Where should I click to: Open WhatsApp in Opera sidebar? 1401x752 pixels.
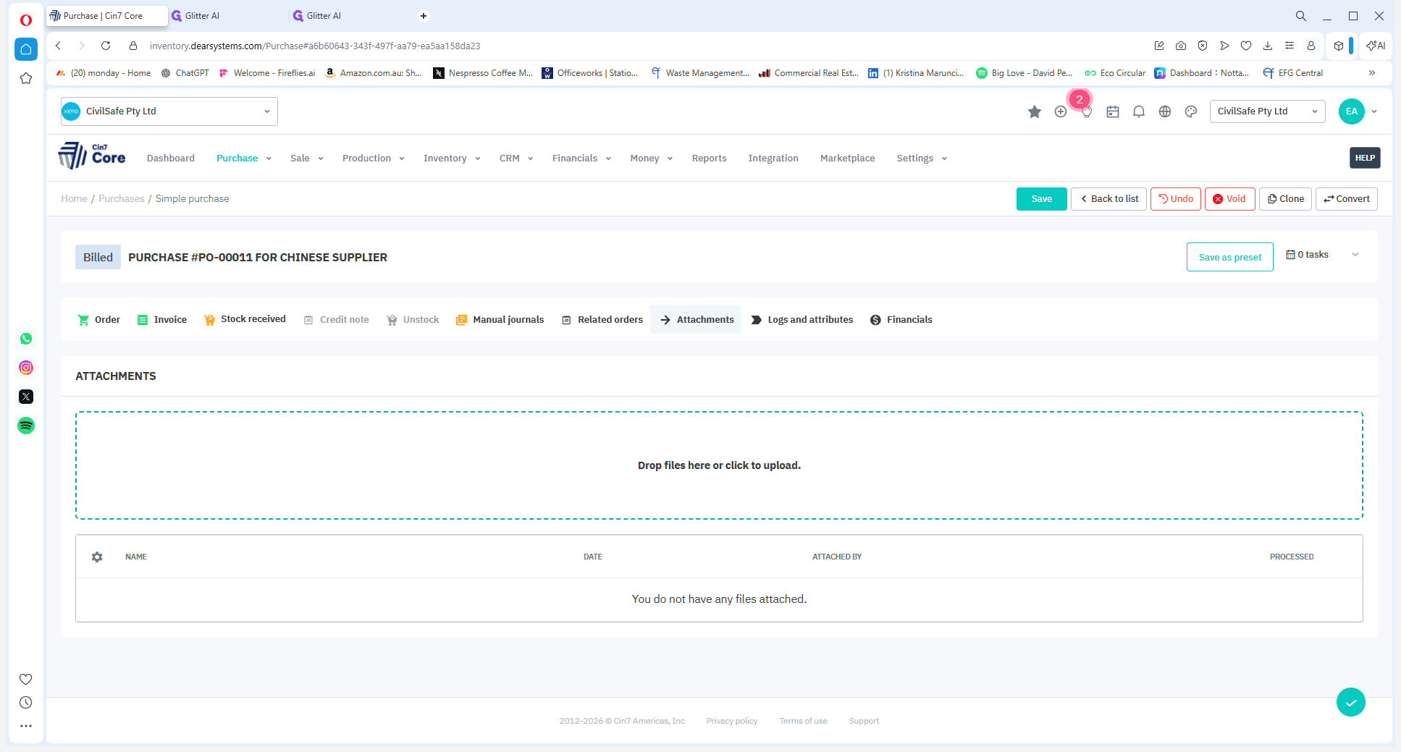[x=26, y=339]
